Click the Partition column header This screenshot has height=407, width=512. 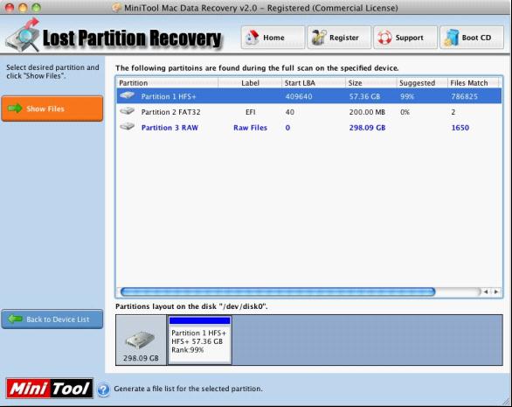pos(167,83)
